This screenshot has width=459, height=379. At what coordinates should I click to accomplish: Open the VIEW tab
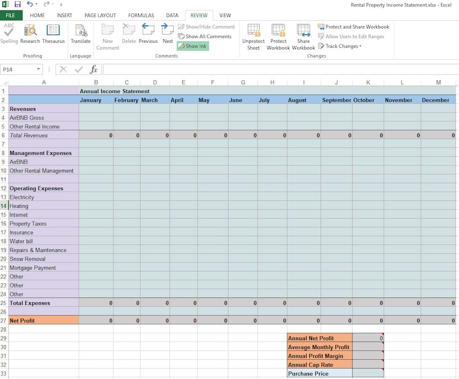pyautogui.click(x=225, y=16)
